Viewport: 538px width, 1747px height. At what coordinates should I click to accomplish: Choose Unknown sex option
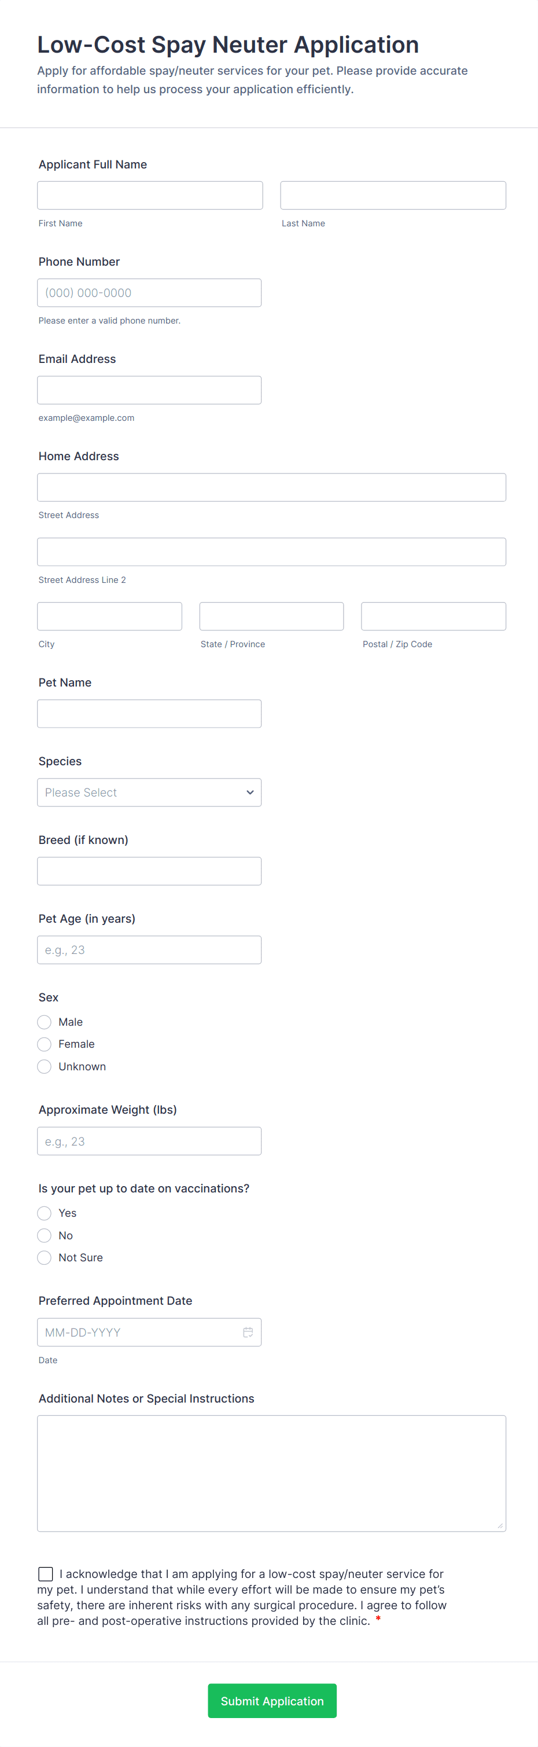(45, 1067)
